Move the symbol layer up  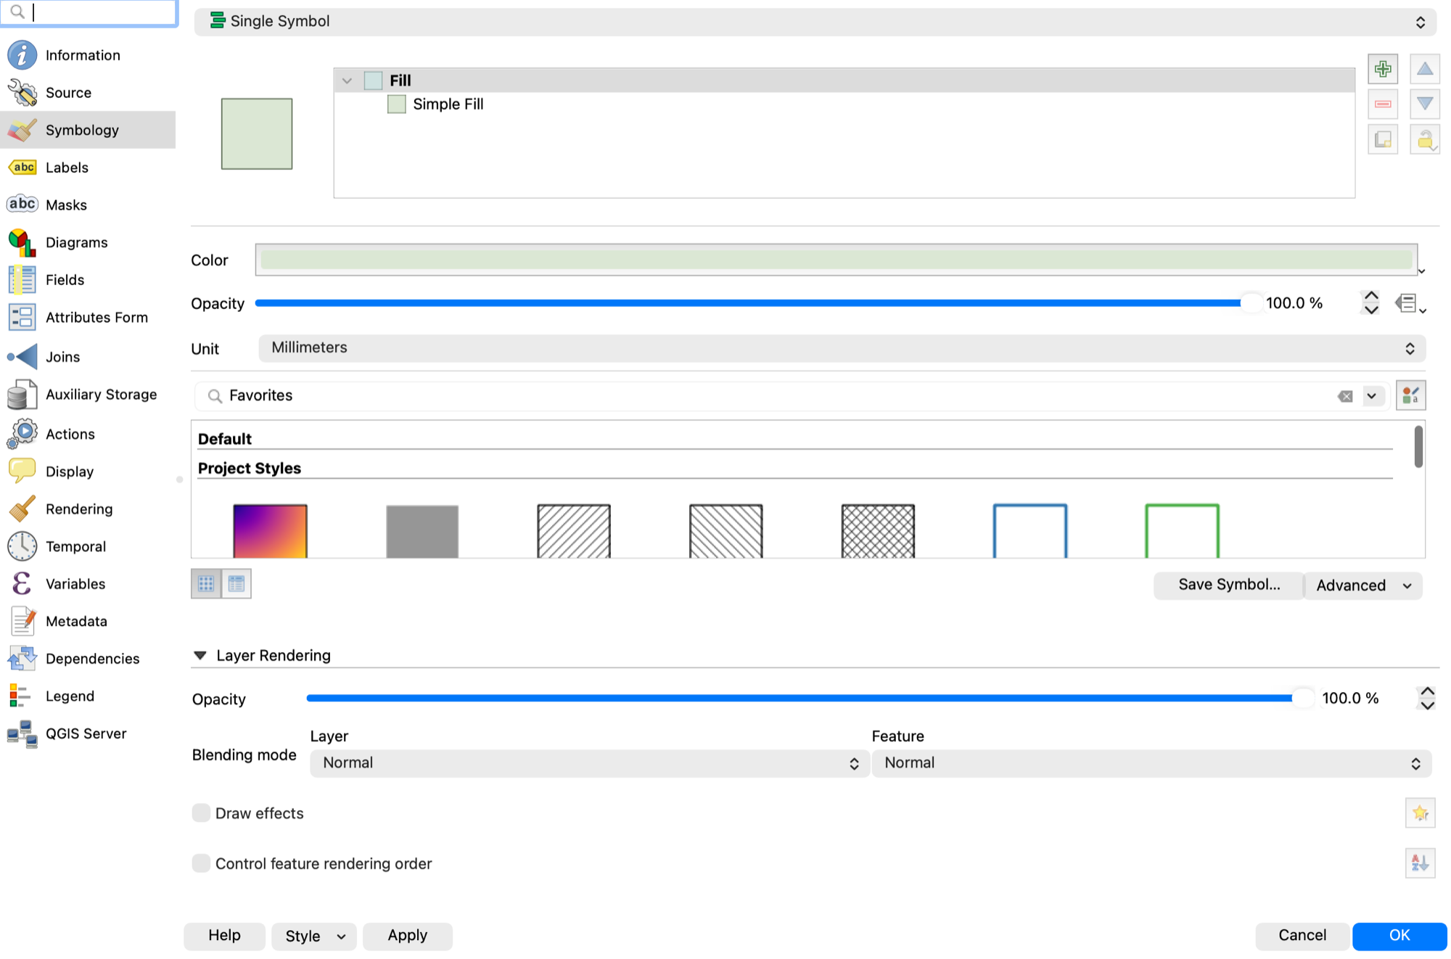tap(1425, 69)
